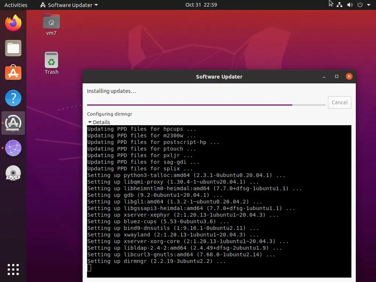Open the DVD disc icon in dock
376x282 pixels.
(x=13, y=173)
